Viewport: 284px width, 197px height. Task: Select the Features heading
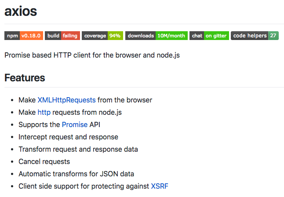[x=25, y=78]
